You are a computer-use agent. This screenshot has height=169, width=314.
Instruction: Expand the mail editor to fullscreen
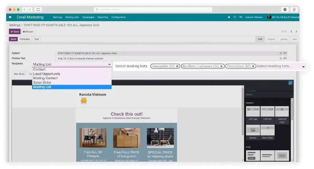click(x=290, y=83)
